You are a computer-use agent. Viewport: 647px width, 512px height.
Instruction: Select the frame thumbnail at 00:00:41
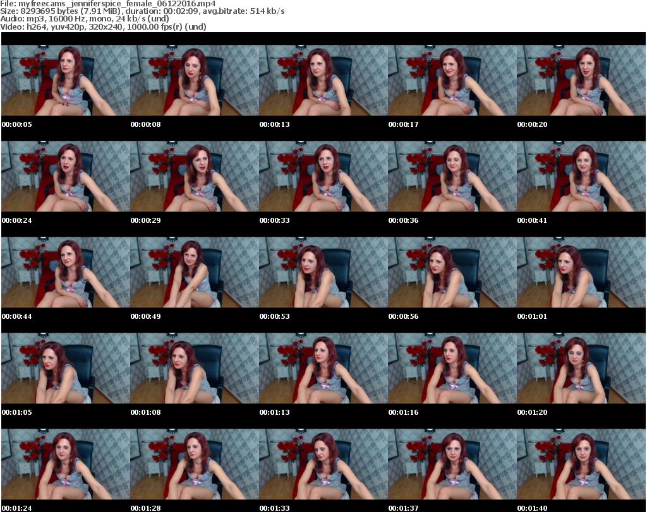point(581,176)
